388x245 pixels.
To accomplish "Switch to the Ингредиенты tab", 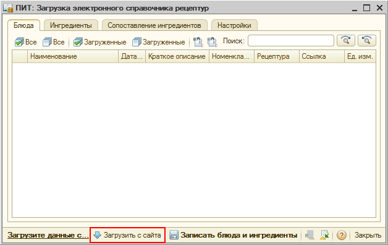I will tap(71, 25).
